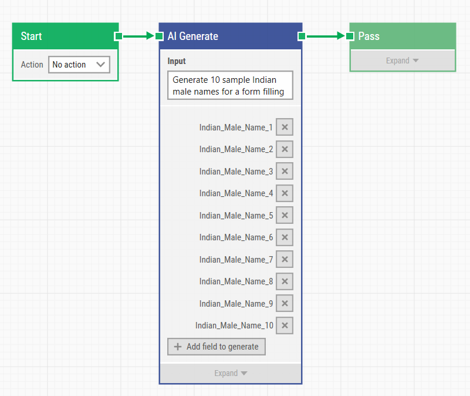470x396 pixels.
Task: Open the Start node Action dropdown
Action: tap(79, 65)
